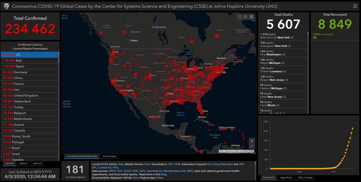The image size is (361, 182).
Task: Open the FAQ link
Action: 115,168
